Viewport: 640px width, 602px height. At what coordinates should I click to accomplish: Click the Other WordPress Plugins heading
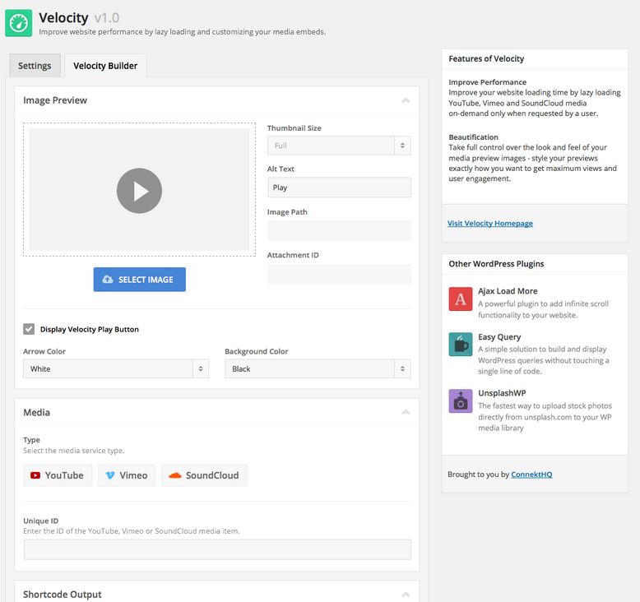[496, 264]
